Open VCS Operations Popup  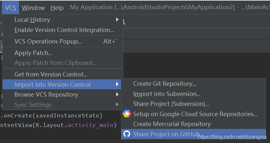tap(63, 42)
